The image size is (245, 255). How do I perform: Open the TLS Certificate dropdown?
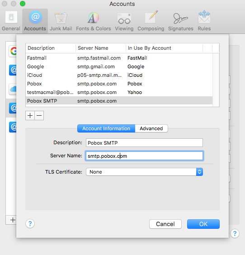[144, 172]
